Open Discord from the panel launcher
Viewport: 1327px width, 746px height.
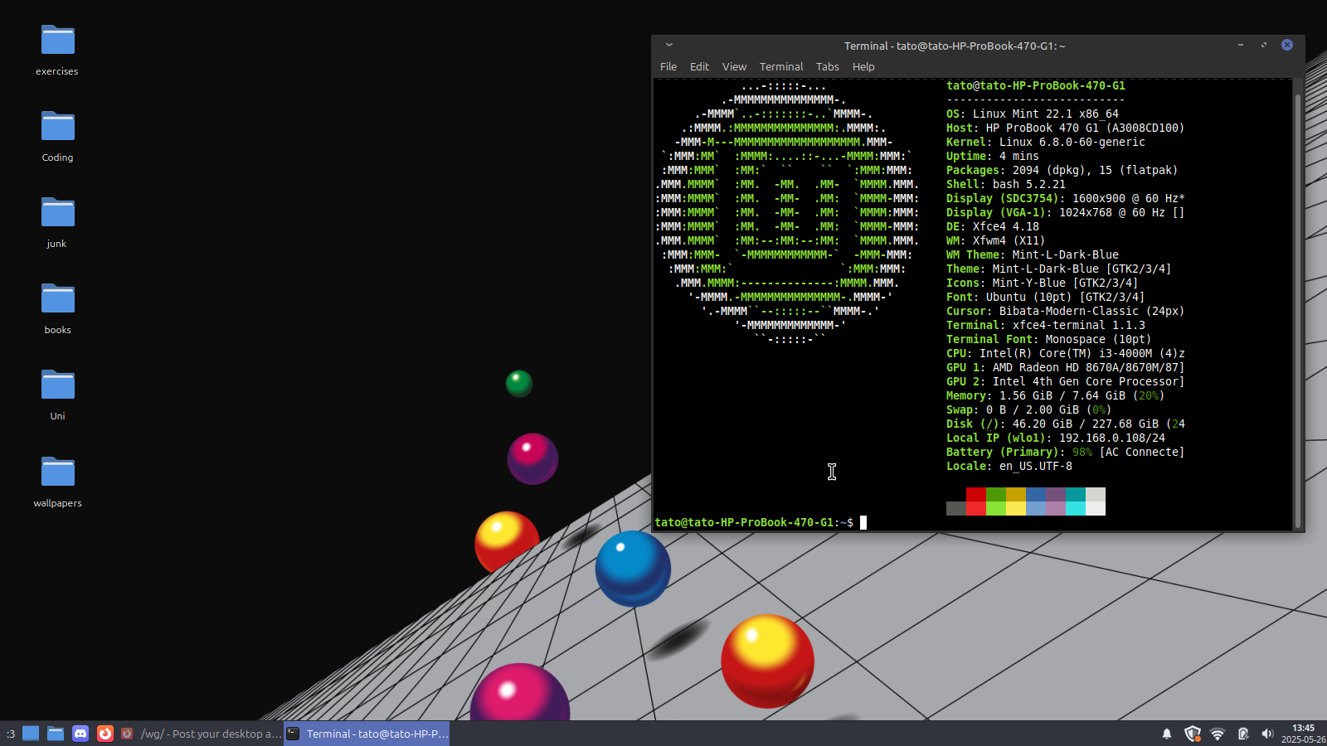point(80,734)
